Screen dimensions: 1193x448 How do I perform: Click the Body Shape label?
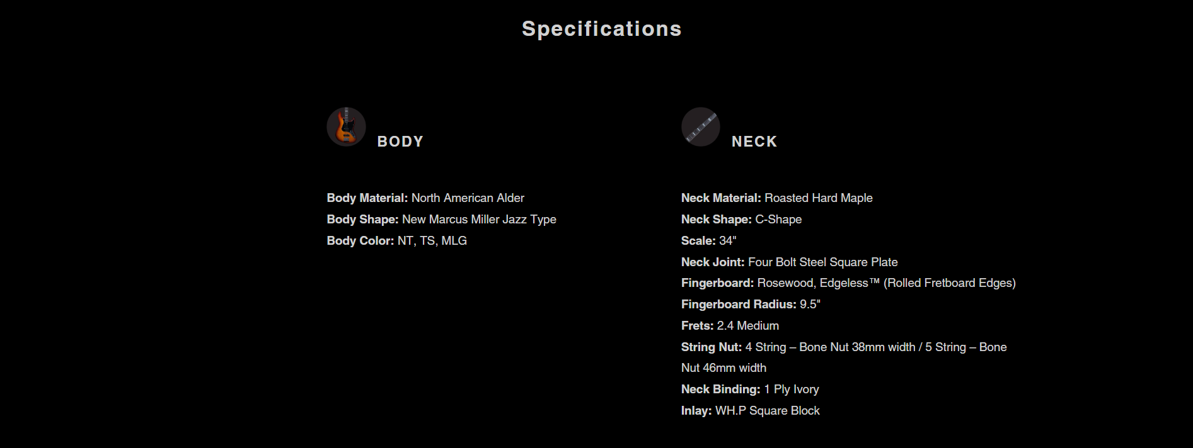click(362, 220)
